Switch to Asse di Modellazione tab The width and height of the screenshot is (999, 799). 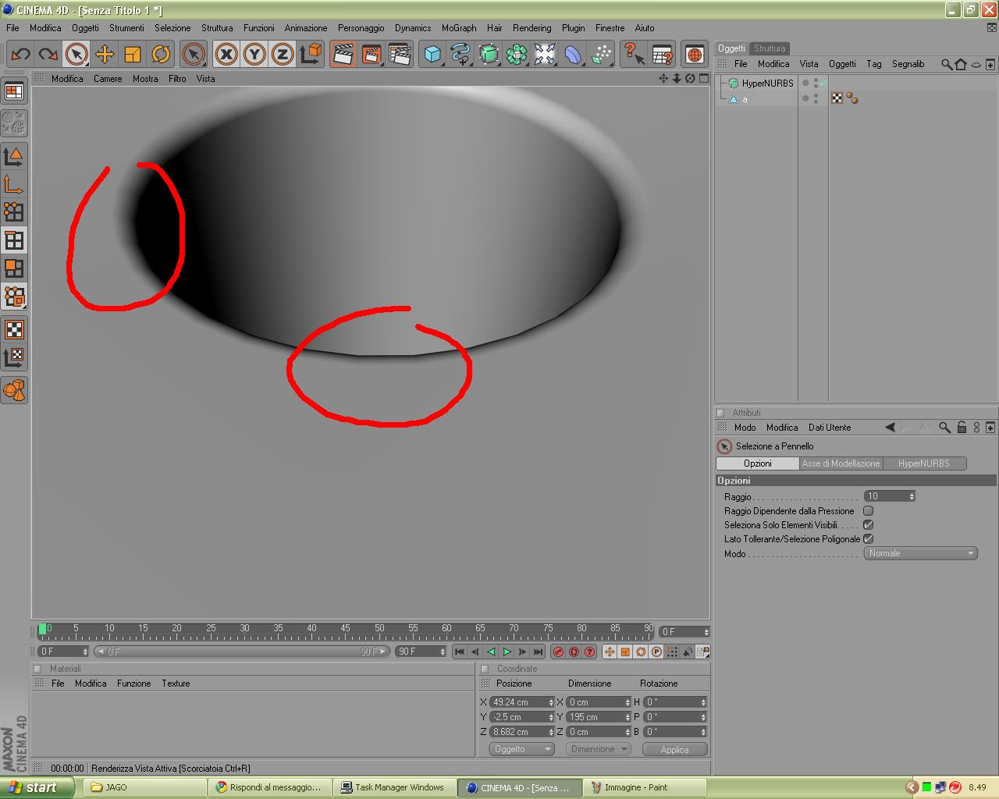(841, 463)
